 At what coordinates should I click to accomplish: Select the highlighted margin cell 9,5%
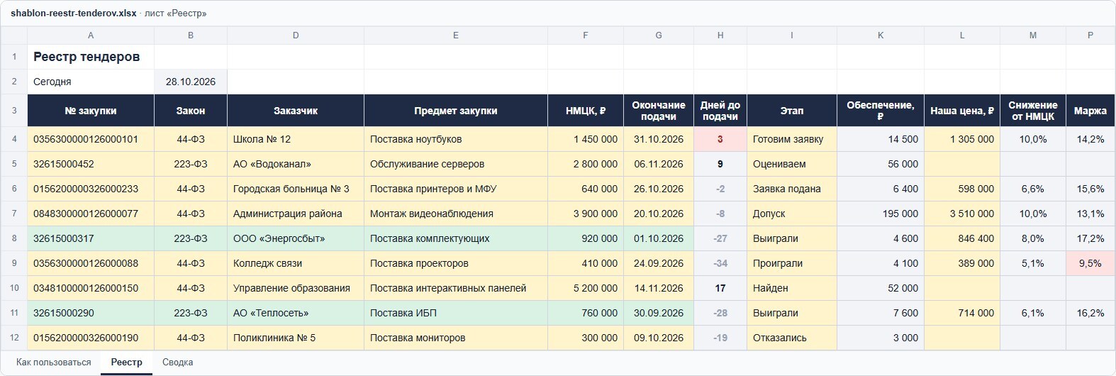[1090, 263]
